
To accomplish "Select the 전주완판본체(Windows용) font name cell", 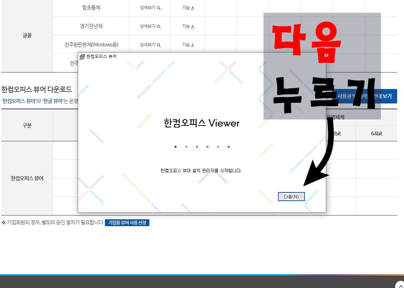I will (91, 45).
